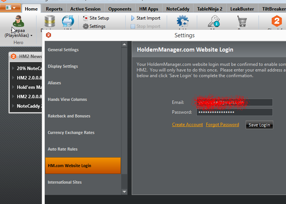Switch to the Home ribbon tab
The image size is (286, 204).
pos(31,9)
